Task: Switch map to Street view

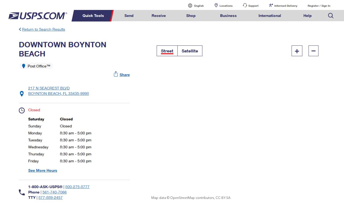Action: pos(167,51)
